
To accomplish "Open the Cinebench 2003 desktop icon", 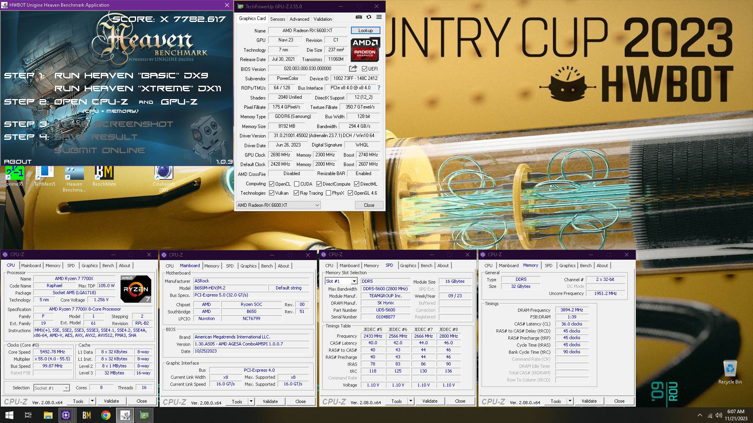I will 164,179.
